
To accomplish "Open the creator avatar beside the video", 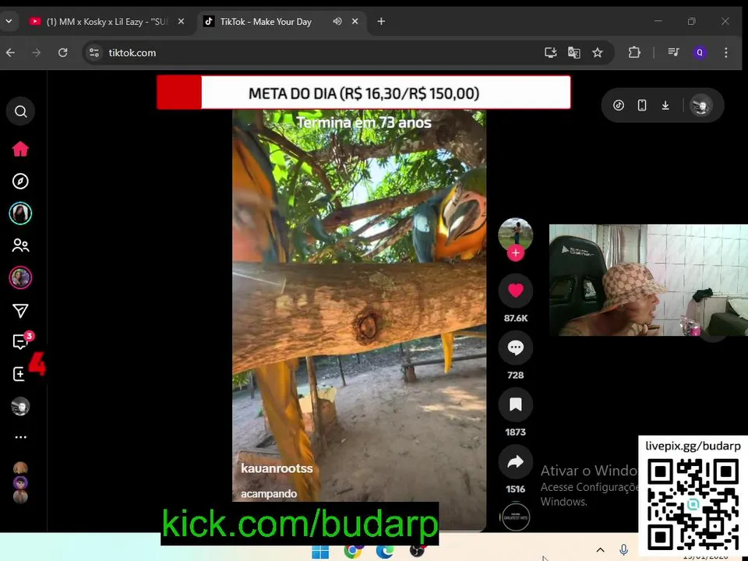I will point(515,235).
